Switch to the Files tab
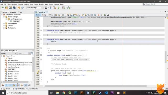Image resolution: width=168 pixels, height=95 pixels. tap(20, 12)
